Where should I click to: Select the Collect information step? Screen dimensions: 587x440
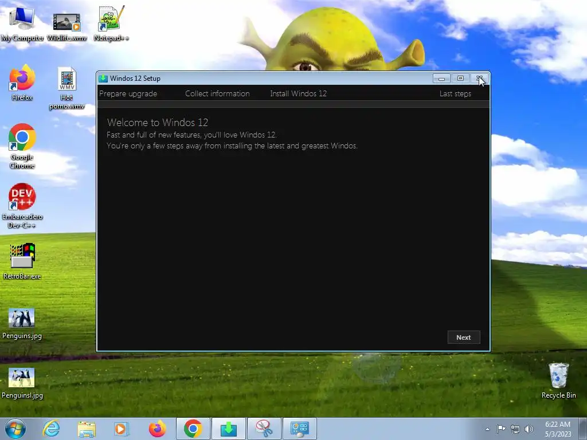click(217, 93)
